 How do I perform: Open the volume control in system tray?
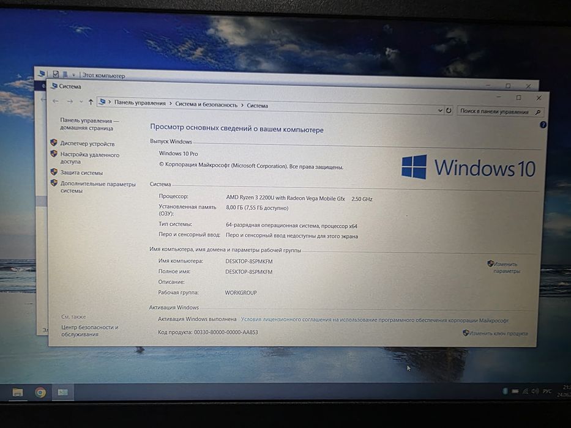535,391
